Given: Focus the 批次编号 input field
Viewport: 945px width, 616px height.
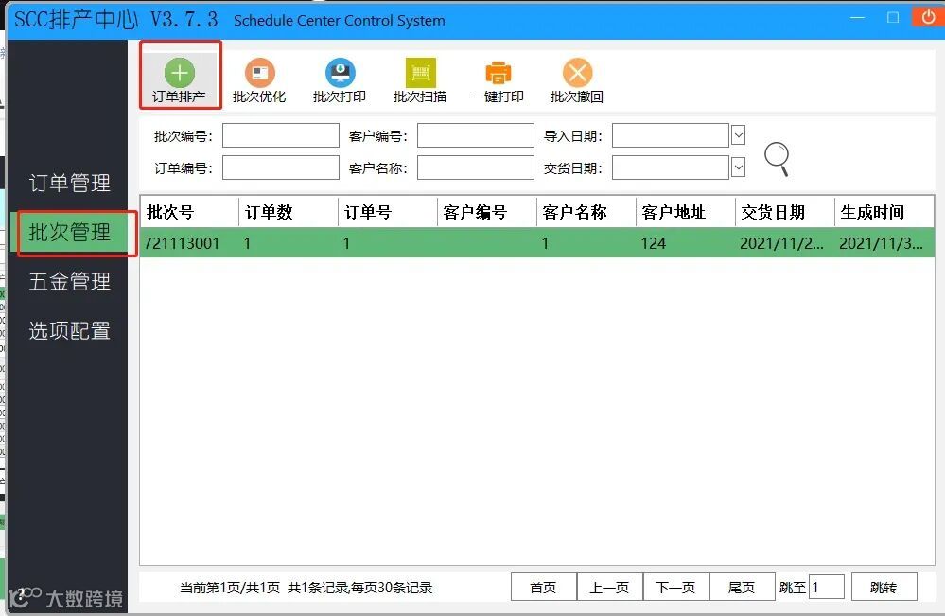Looking at the screenshot, I should pos(281,135).
